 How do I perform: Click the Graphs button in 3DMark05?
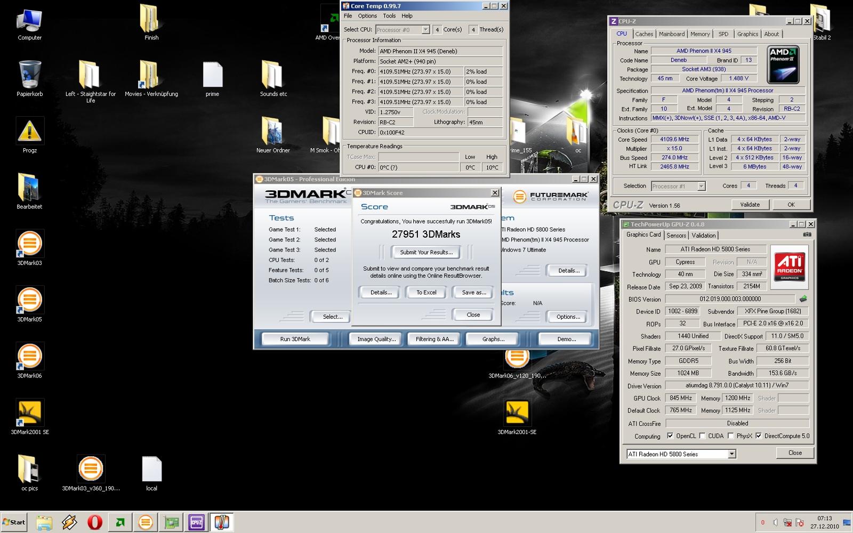pyautogui.click(x=493, y=339)
